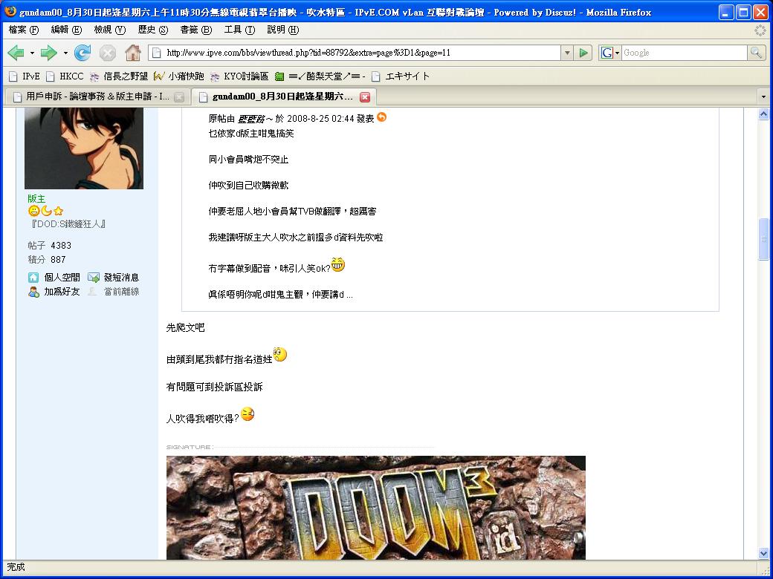This screenshot has width=773, height=579.
Task: Open the search engine selector dropdown
Action: pos(610,53)
